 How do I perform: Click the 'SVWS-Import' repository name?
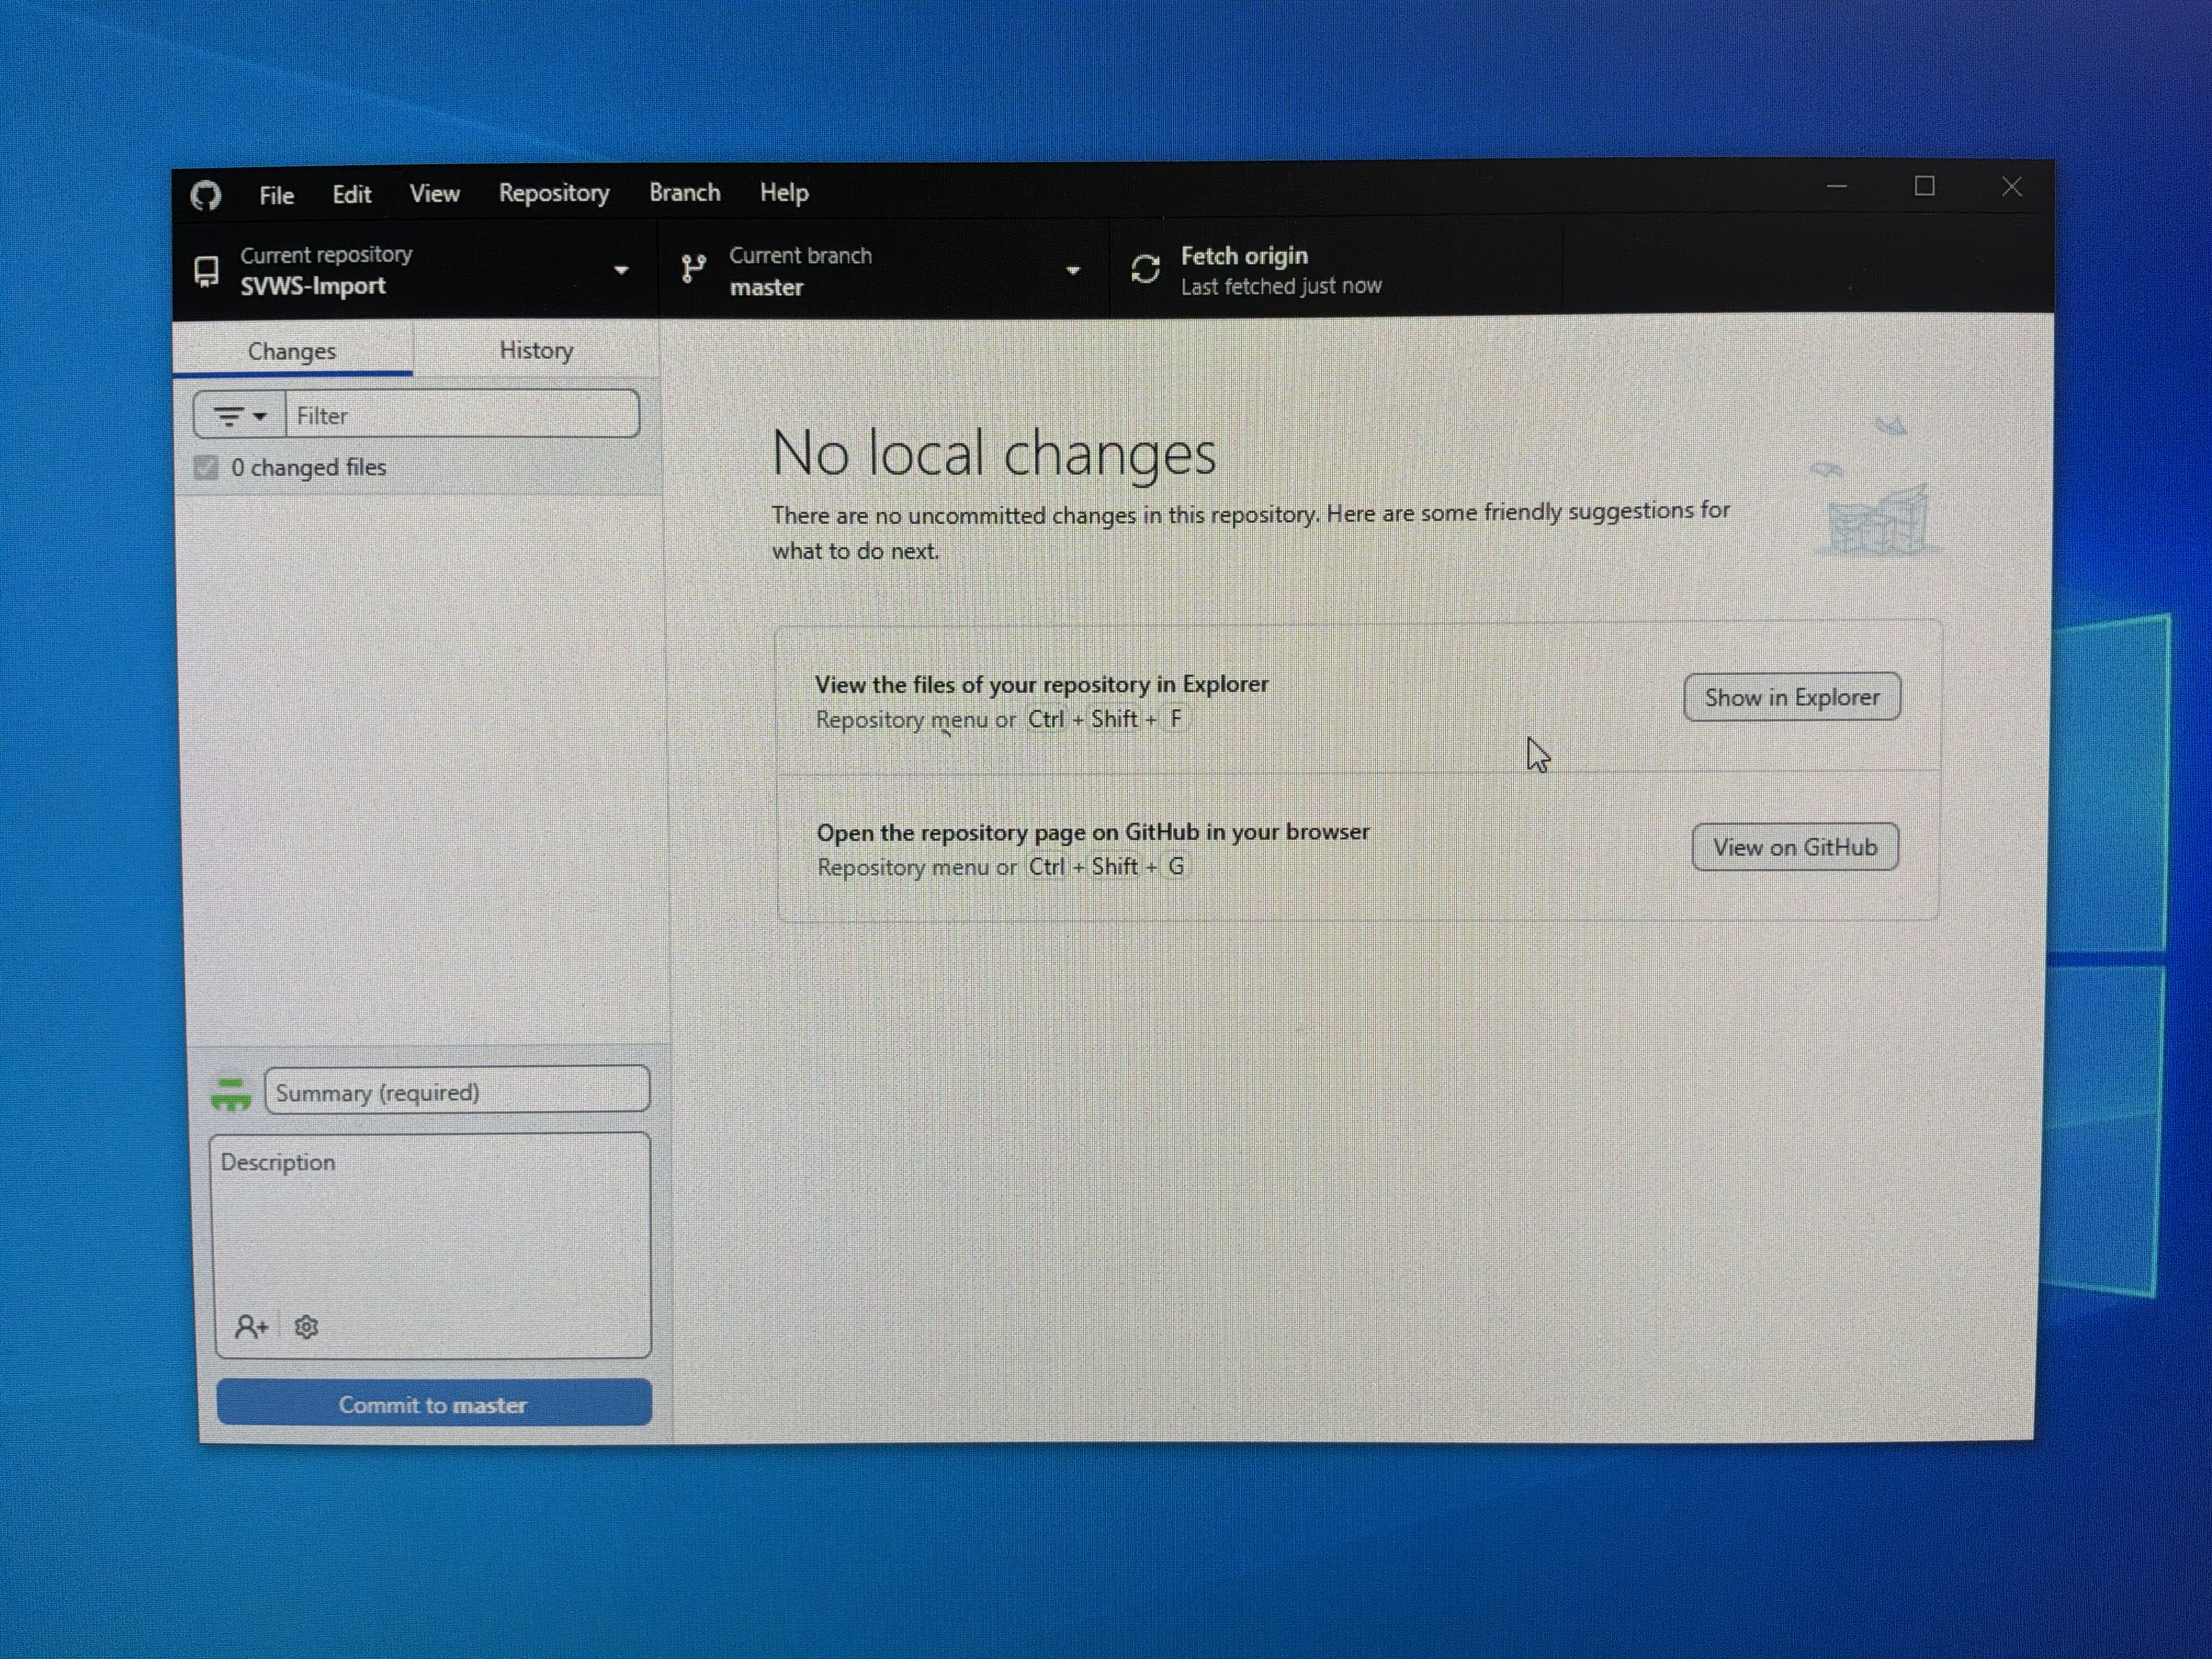tap(313, 286)
